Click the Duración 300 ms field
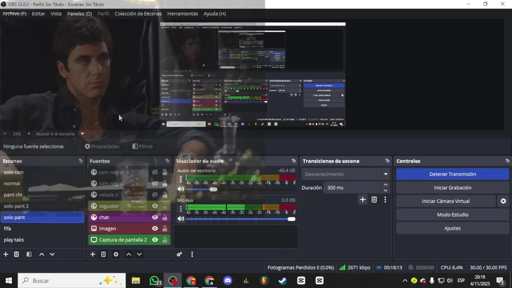 [353, 188]
